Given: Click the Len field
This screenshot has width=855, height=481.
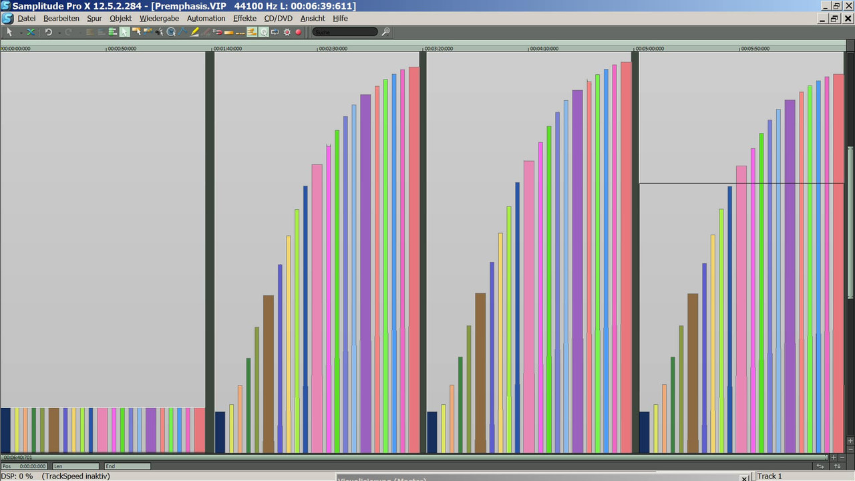Looking at the screenshot, I should pyautogui.click(x=75, y=466).
